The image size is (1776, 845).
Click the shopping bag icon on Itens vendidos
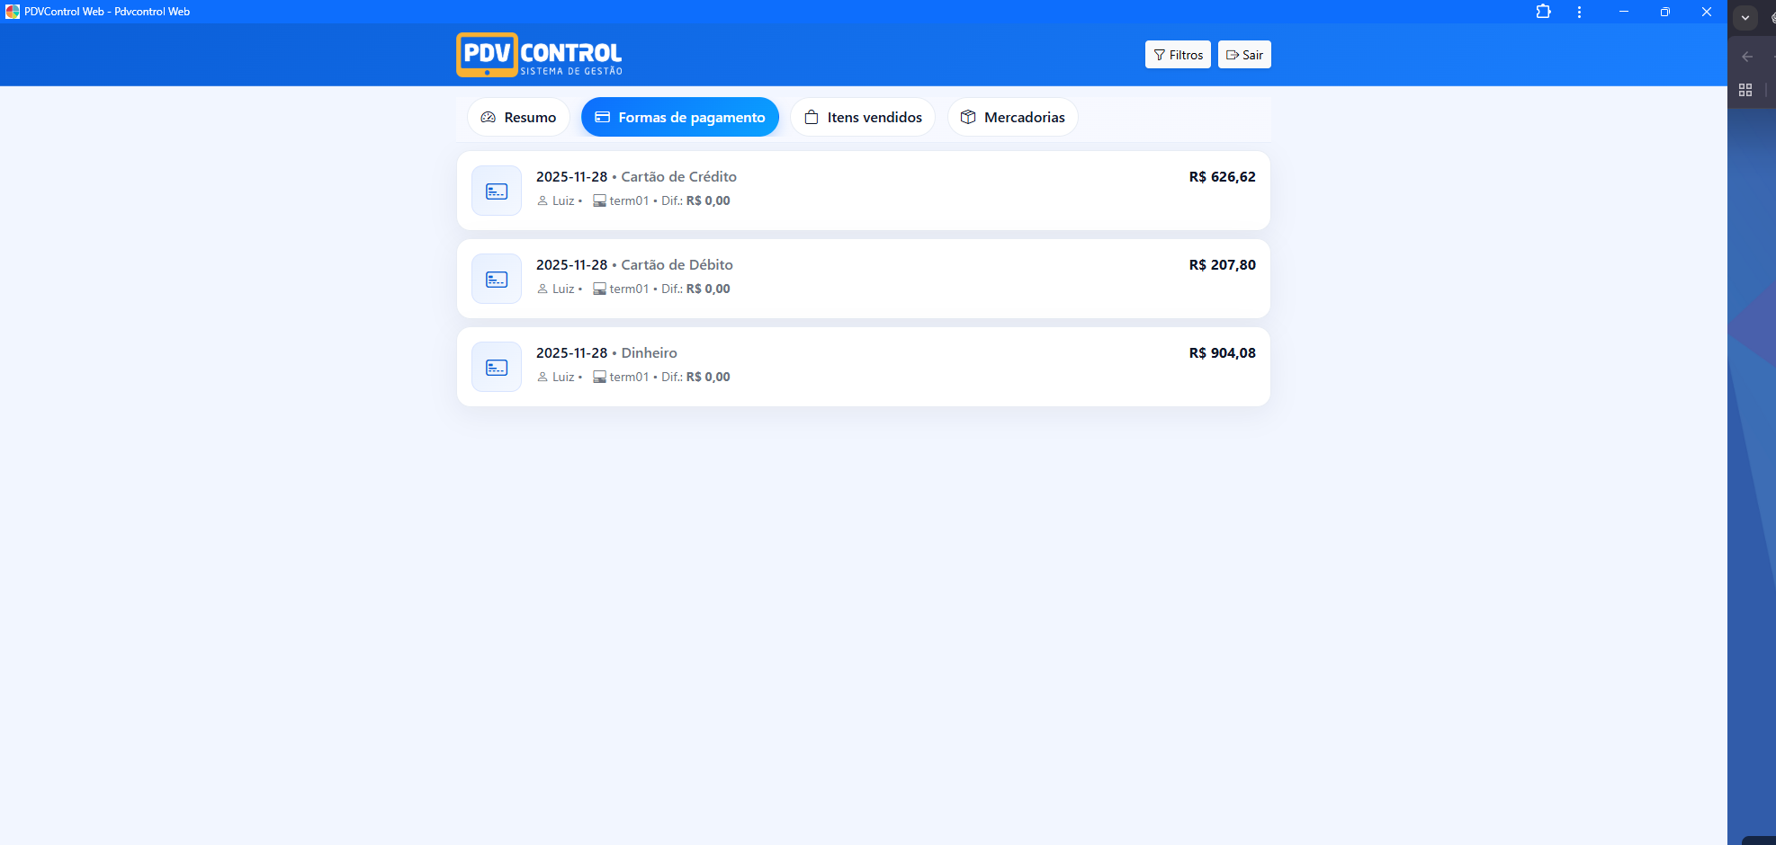[811, 117]
